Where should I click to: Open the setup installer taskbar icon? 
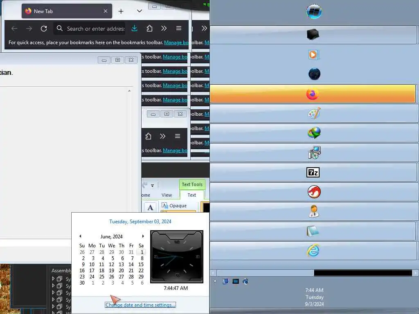pos(314,153)
